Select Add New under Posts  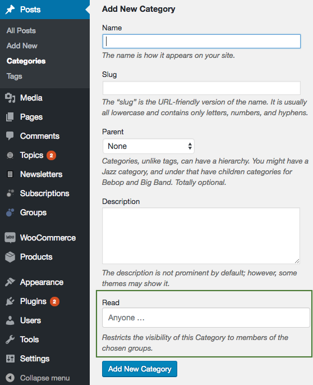[x=22, y=46]
